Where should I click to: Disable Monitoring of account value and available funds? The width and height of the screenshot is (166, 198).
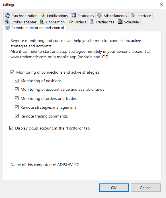coord(17,89)
